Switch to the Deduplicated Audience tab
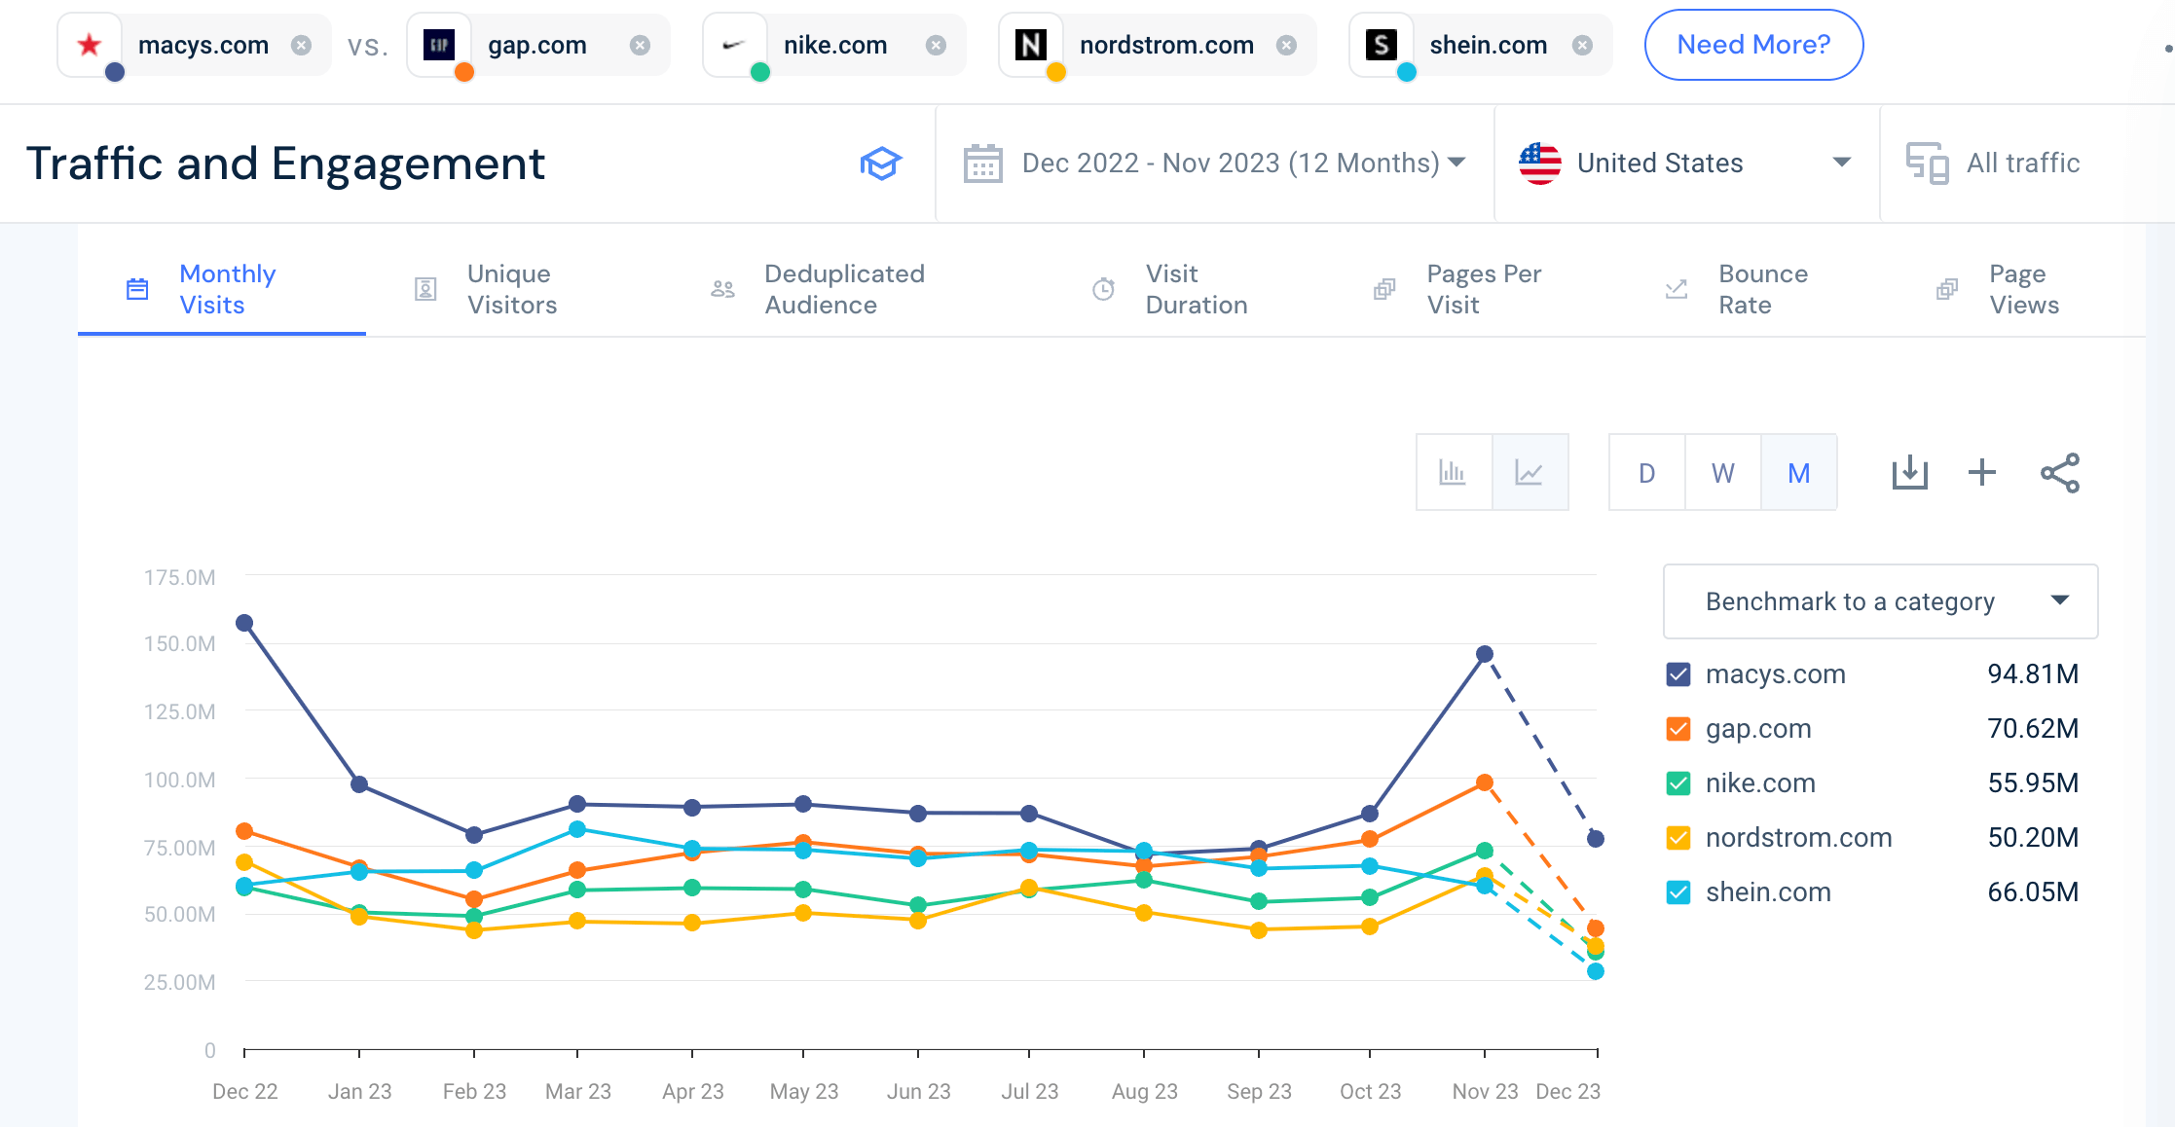The height and width of the screenshot is (1127, 2175). [x=818, y=289]
